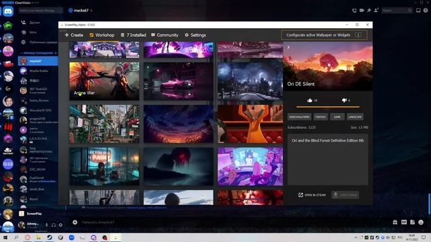This screenshot has height=242, width=431.
Task: Select the Anime War wallpaper thumbnail
Action: (104, 81)
